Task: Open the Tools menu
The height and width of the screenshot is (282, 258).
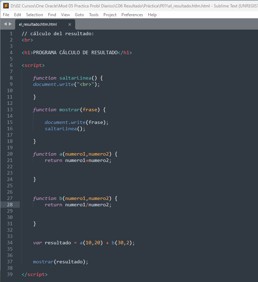Action: point(94,15)
